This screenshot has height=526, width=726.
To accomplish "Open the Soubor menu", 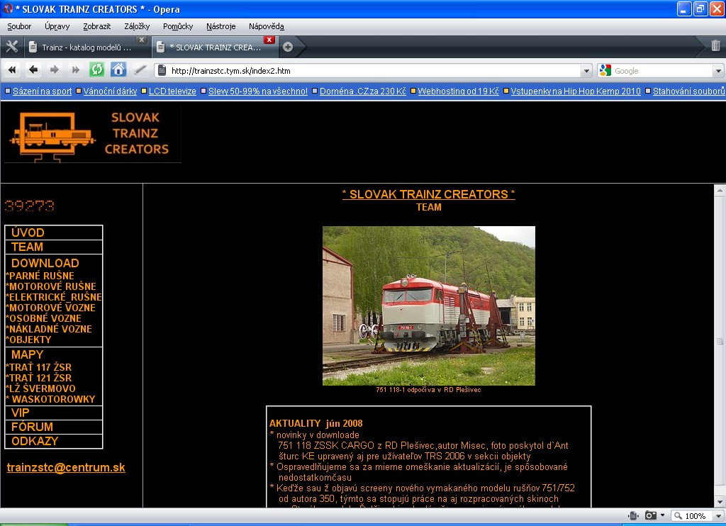I will coord(19,26).
